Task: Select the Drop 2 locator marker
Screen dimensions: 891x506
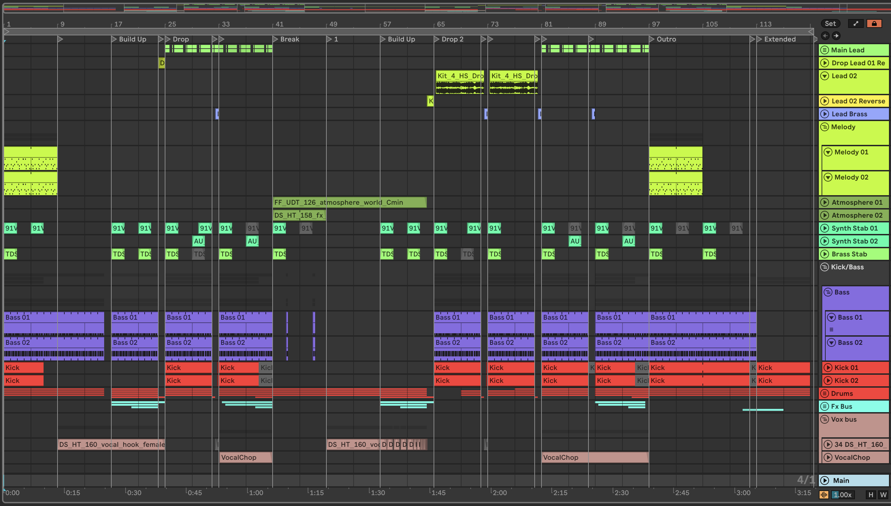Action: 436,39
